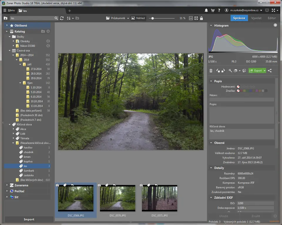
Task: Click the magic wand quick-fix icon
Action: 230,71
